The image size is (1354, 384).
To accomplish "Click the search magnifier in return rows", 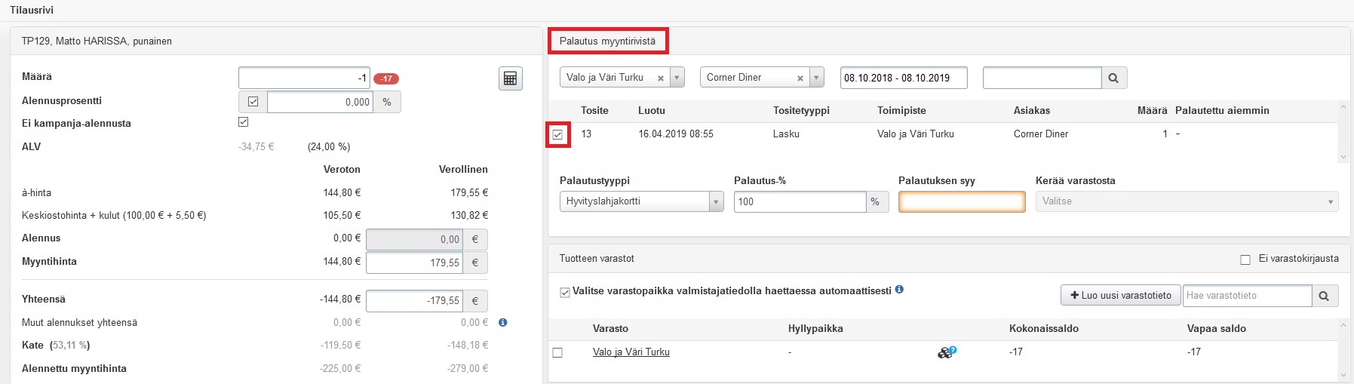I will [x=1114, y=78].
